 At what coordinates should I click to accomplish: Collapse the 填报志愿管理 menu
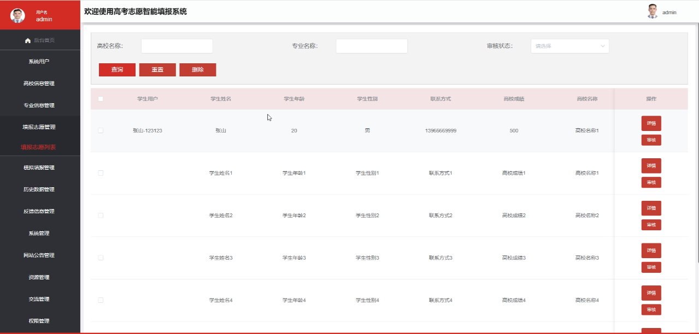click(x=40, y=127)
